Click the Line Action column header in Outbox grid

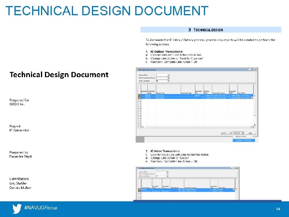click(x=246, y=90)
